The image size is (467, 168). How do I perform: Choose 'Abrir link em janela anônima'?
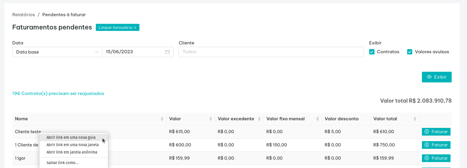coord(72,152)
